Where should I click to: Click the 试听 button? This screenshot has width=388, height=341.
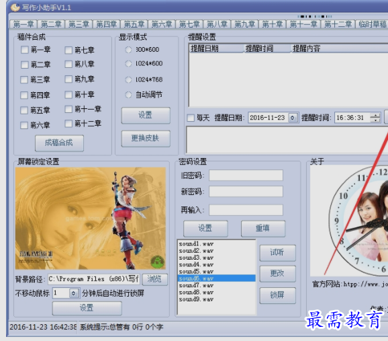click(x=277, y=253)
